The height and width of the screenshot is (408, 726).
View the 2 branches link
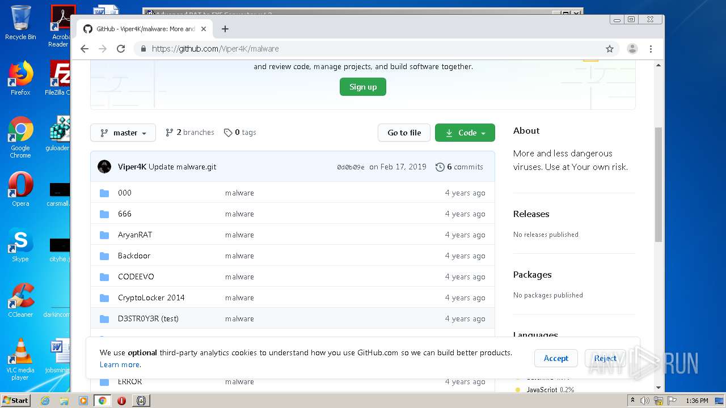pos(190,132)
